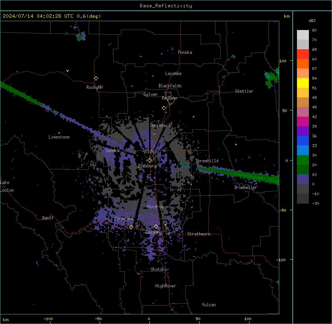Choose the purple 39-36 dBZ legend swatch

(x=303, y=131)
